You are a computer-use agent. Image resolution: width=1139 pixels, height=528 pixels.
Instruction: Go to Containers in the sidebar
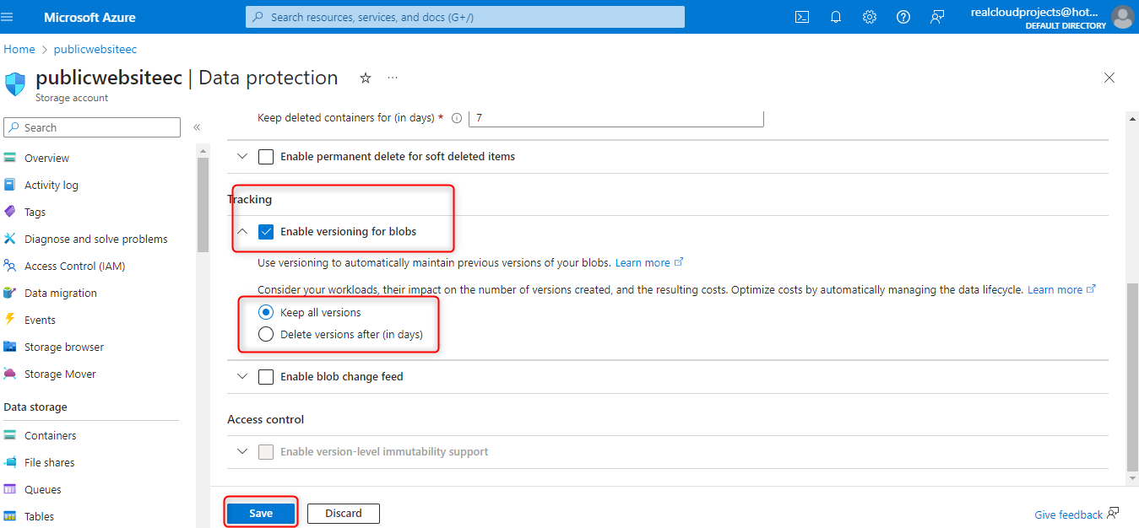point(50,435)
